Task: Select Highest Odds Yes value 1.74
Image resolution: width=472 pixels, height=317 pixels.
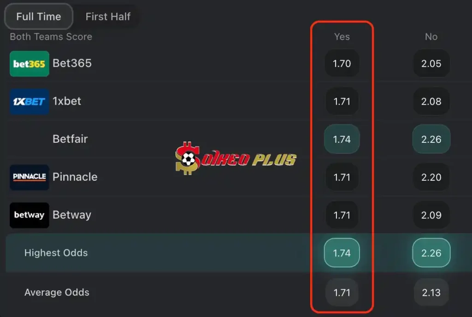Action: (x=342, y=252)
